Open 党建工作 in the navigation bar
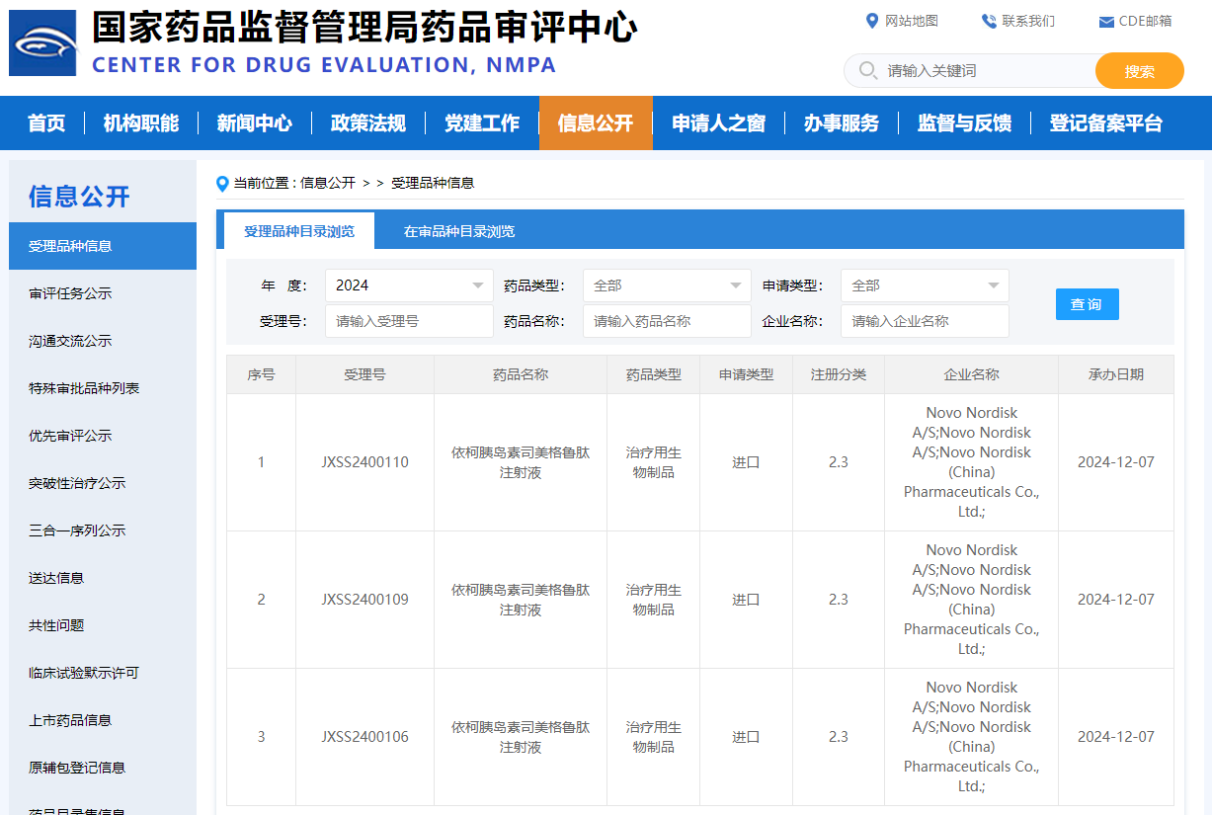Viewport: 1212px width, 815px height. [482, 123]
